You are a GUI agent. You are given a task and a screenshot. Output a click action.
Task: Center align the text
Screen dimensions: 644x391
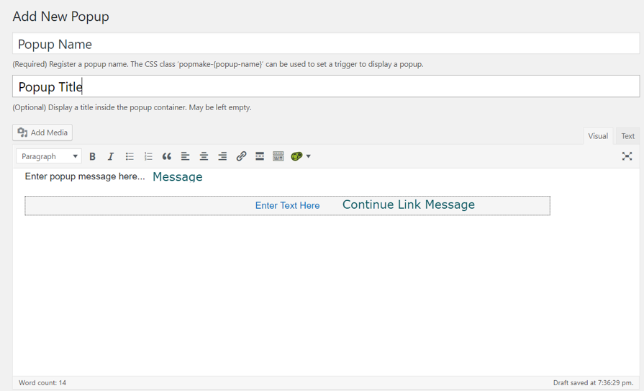pyautogui.click(x=204, y=156)
